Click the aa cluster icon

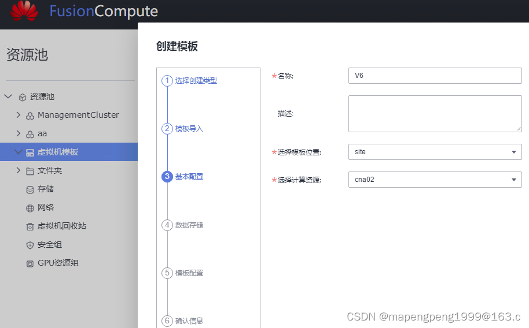click(x=30, y=135)
